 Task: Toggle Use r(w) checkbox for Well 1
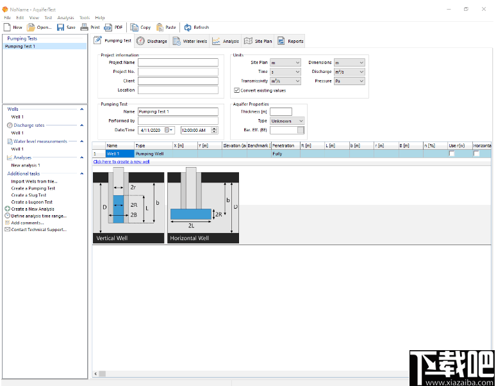point(452,154)
